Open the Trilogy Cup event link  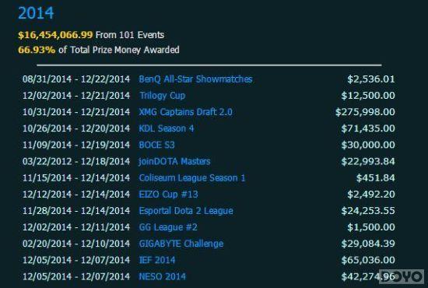[x=162, y=96]
